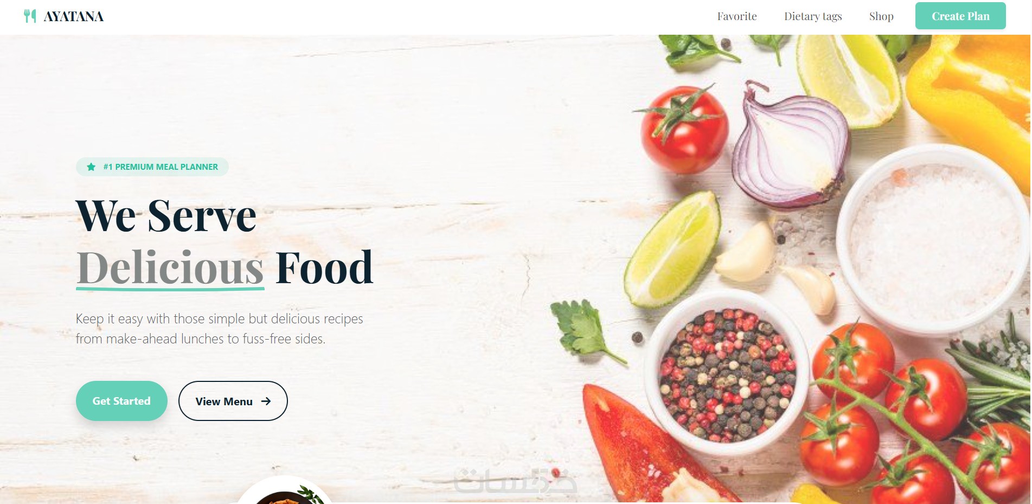Click the salt bowl in hero image

tap(933, 239)
